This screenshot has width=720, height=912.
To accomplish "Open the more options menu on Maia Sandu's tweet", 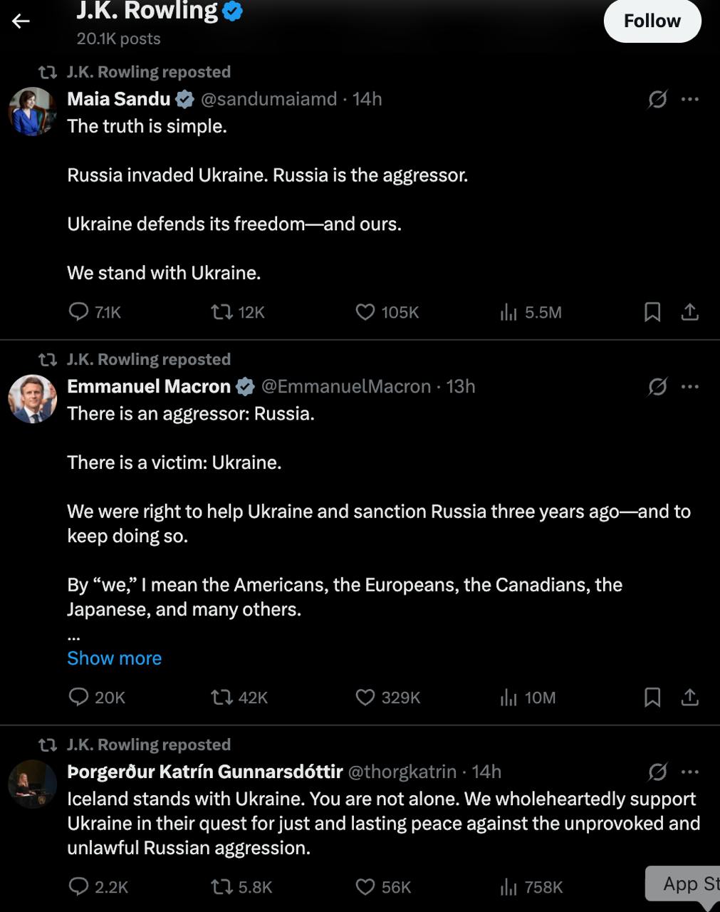I will [689, 99].
